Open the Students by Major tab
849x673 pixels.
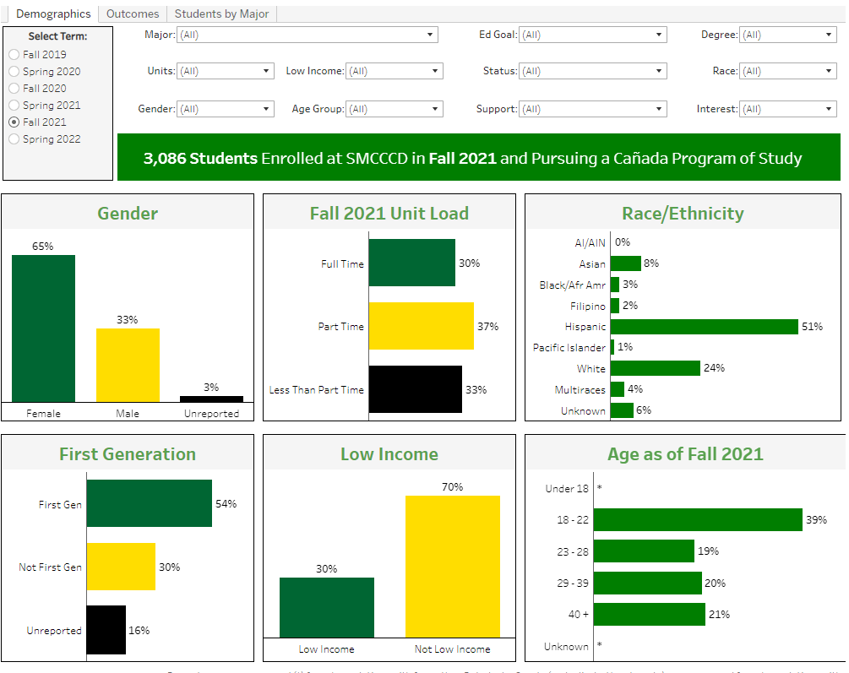pyautogui.click(x=221, y=14)
